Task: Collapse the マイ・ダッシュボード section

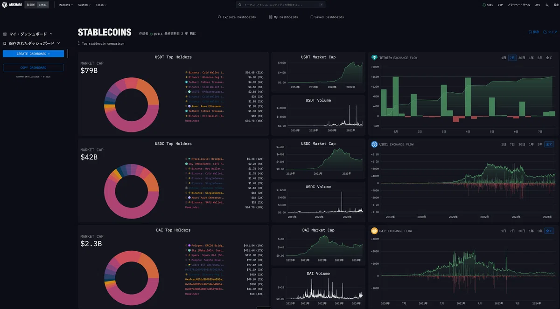Action: click(51, 34)
